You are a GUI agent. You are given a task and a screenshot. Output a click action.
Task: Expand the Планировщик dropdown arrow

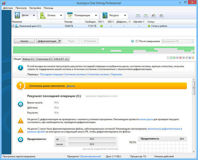(96, 15)
